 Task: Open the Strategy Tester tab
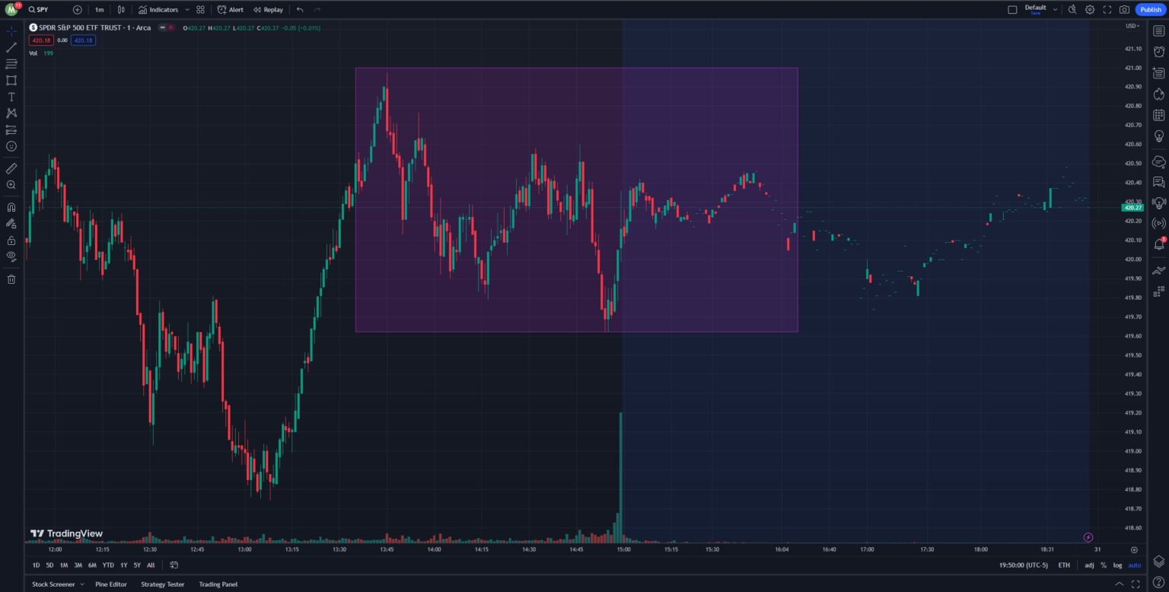pos(162,584)
